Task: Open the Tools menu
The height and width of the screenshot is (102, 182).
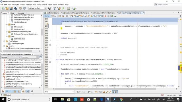Action: [55, 5]
